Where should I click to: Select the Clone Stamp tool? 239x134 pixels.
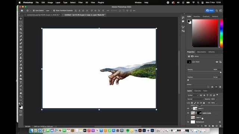(x=21, y=58)
